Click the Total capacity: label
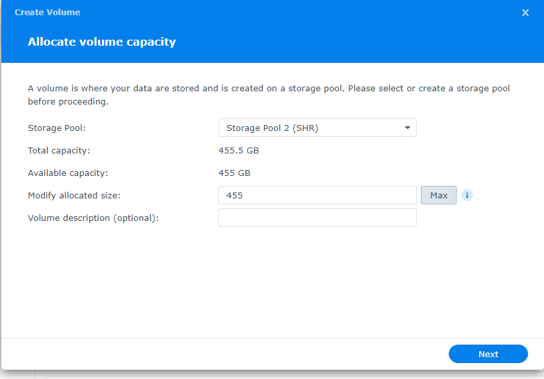This screenshot has width=544, height=379. [59, 151]
